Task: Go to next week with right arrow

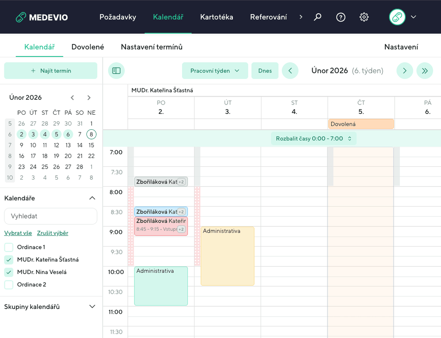Action: click(x=405, y=71)
